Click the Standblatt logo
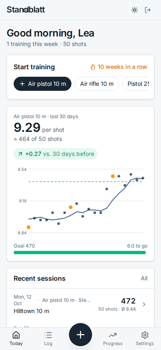 pyautogui.click(x=26, y=10)
